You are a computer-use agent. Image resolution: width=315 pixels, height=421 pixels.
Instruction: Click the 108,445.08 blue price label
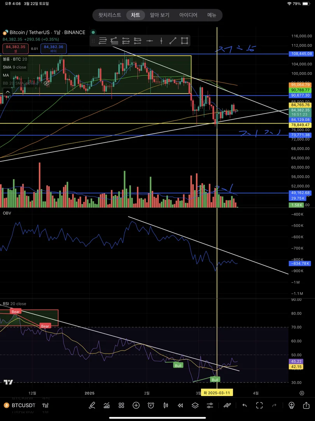[x=302, y=54]
